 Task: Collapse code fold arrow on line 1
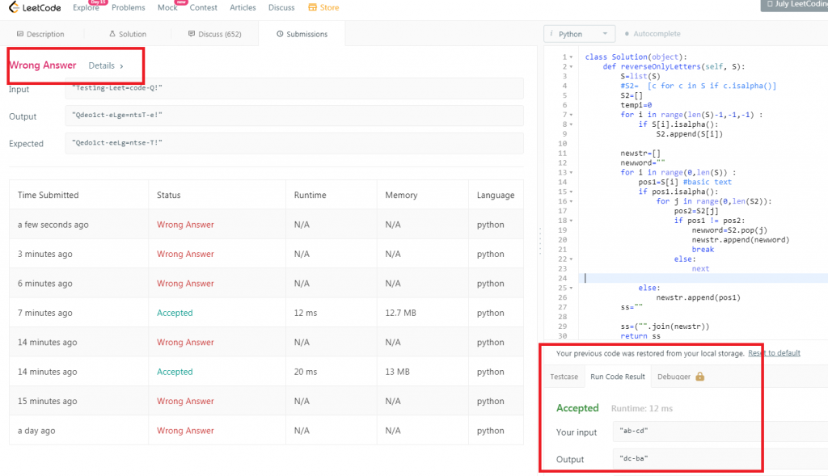pyautogui.click(x=572, y=57)
